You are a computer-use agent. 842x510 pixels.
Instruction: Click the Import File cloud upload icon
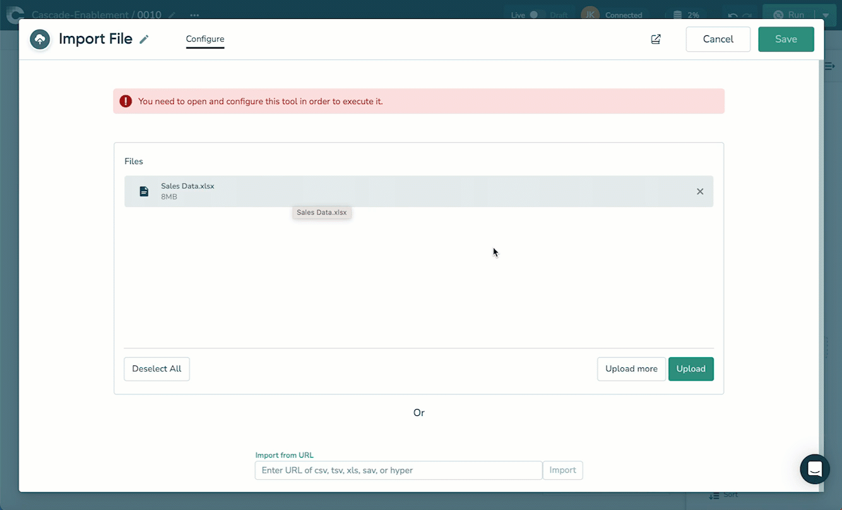40,39
